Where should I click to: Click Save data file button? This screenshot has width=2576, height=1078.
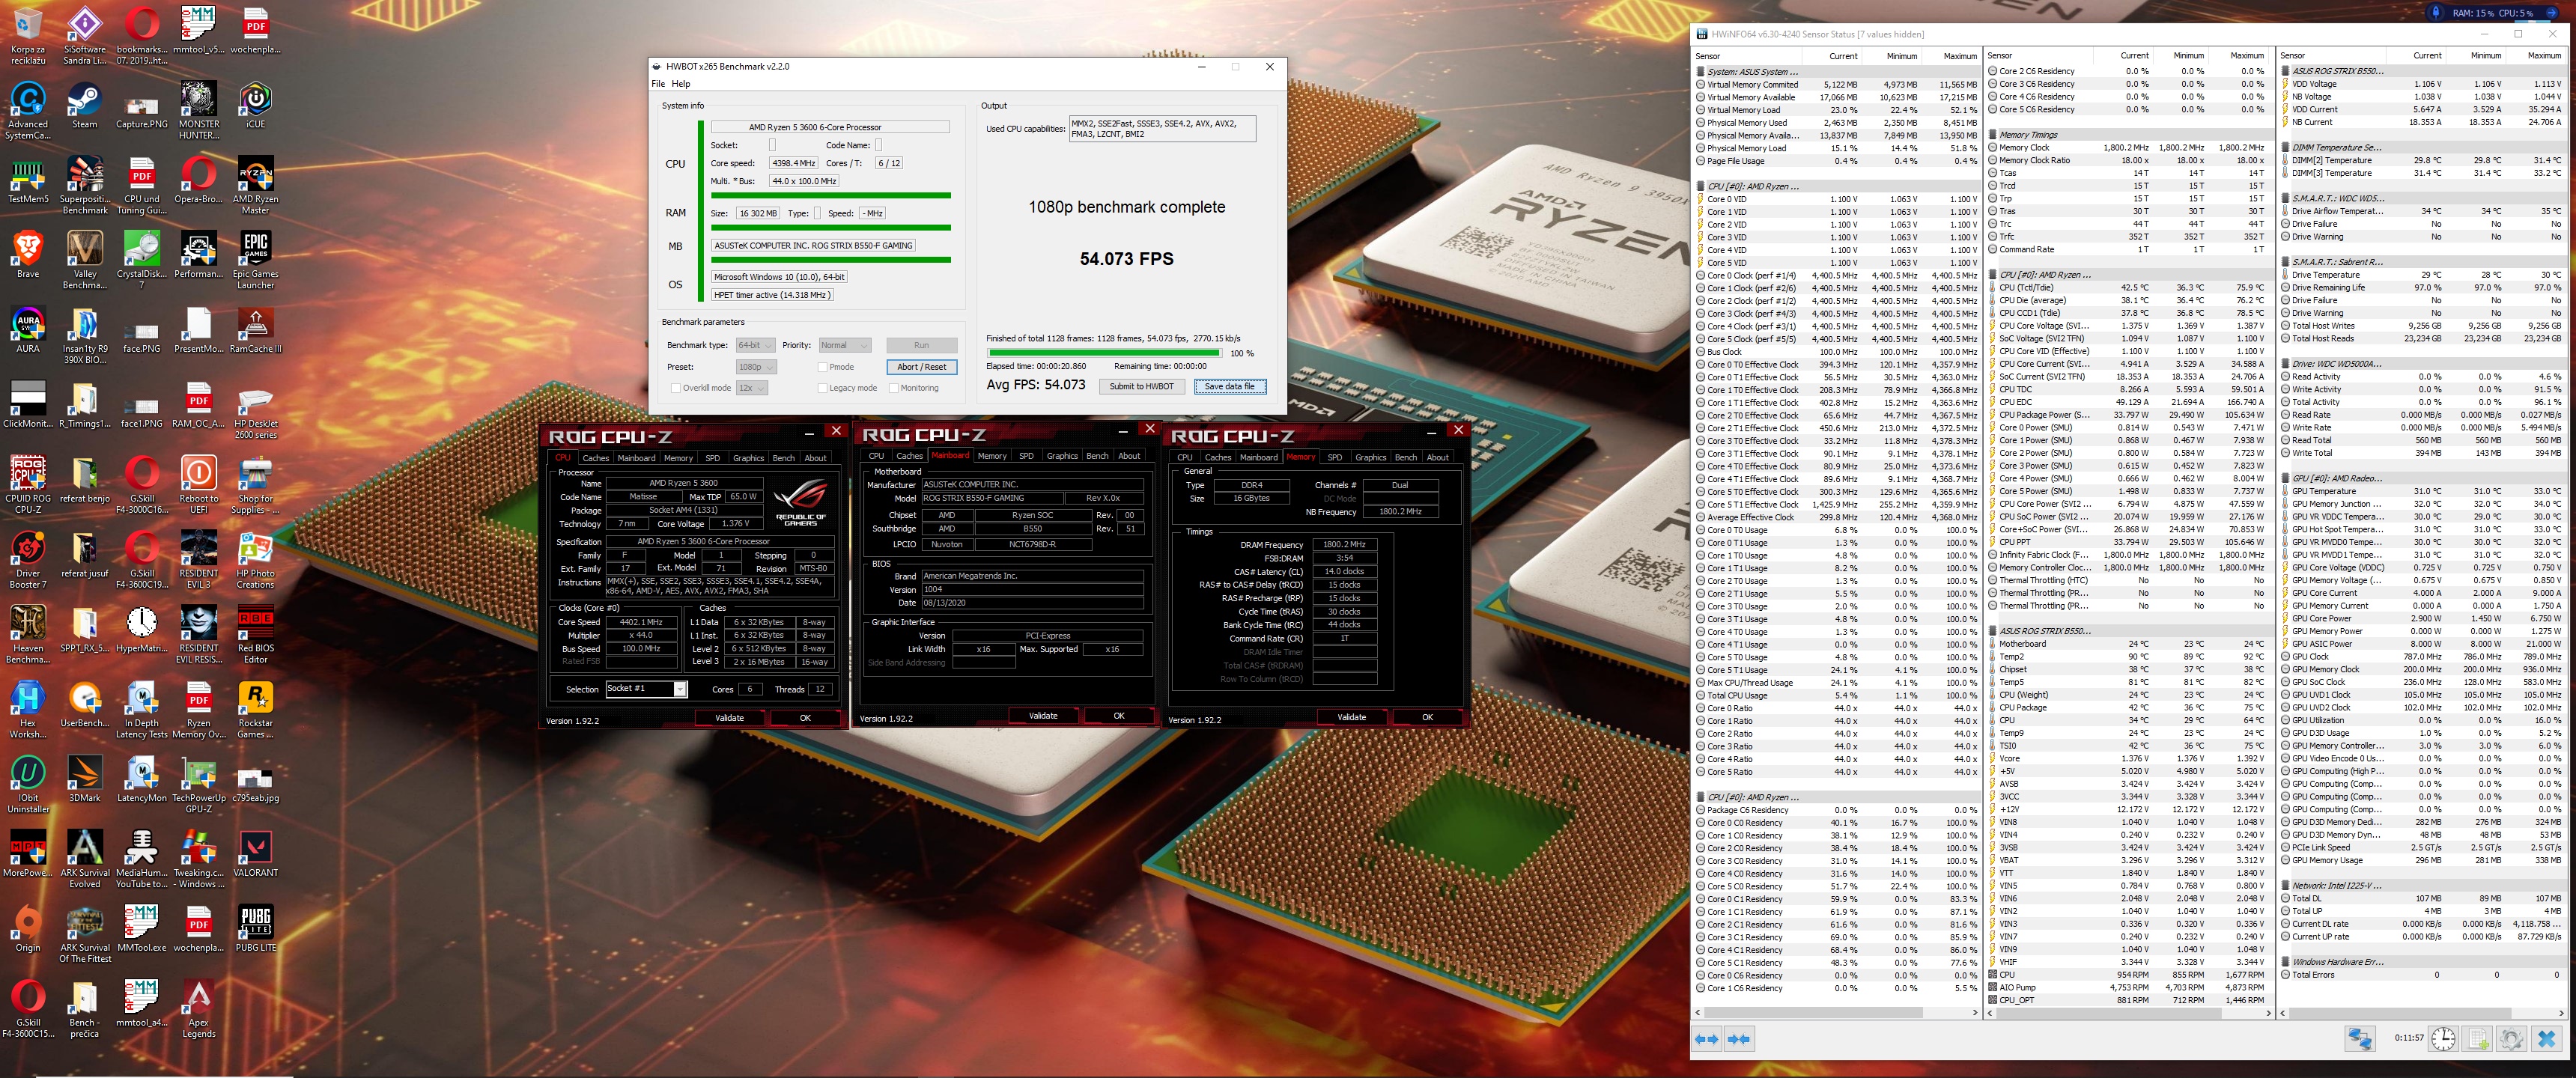click(1230, 386)
